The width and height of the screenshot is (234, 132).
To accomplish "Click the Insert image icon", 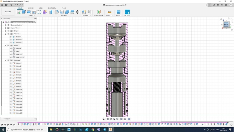I will pos(118,12).
